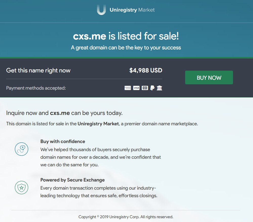Click the Buy with confidence map icon
The width and height of the screenshot is (253, 222).
tap(22, 149)
